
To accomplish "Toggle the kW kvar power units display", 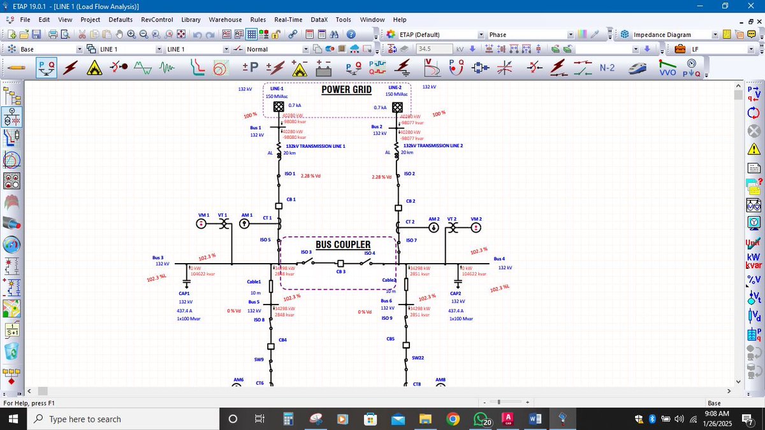I will tap(754, 261).
